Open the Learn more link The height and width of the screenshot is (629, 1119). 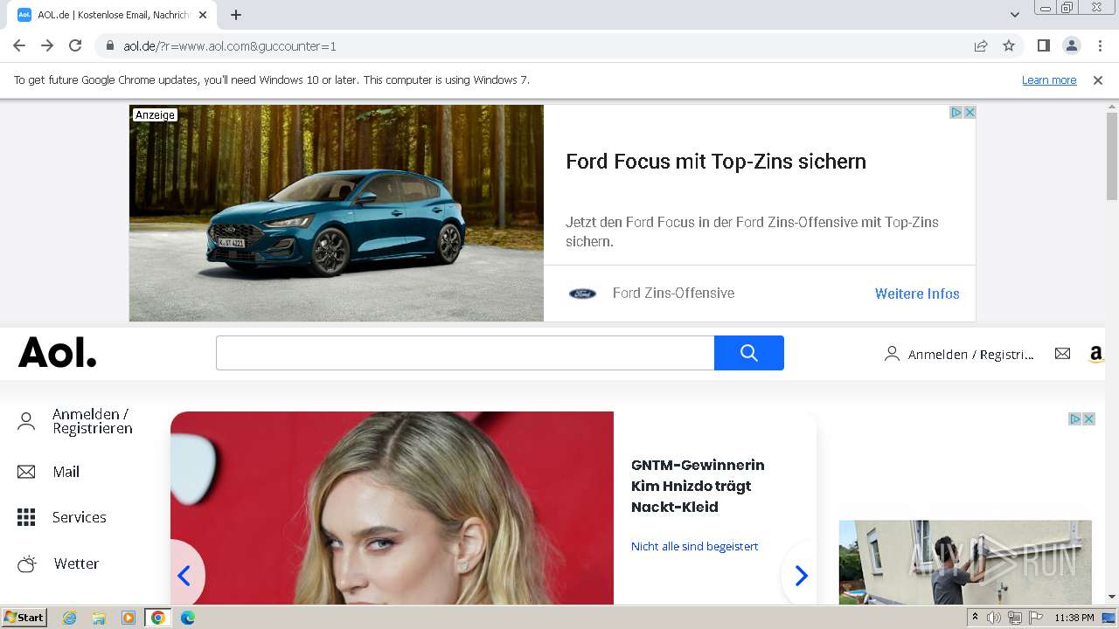[x=1049, y=79]
